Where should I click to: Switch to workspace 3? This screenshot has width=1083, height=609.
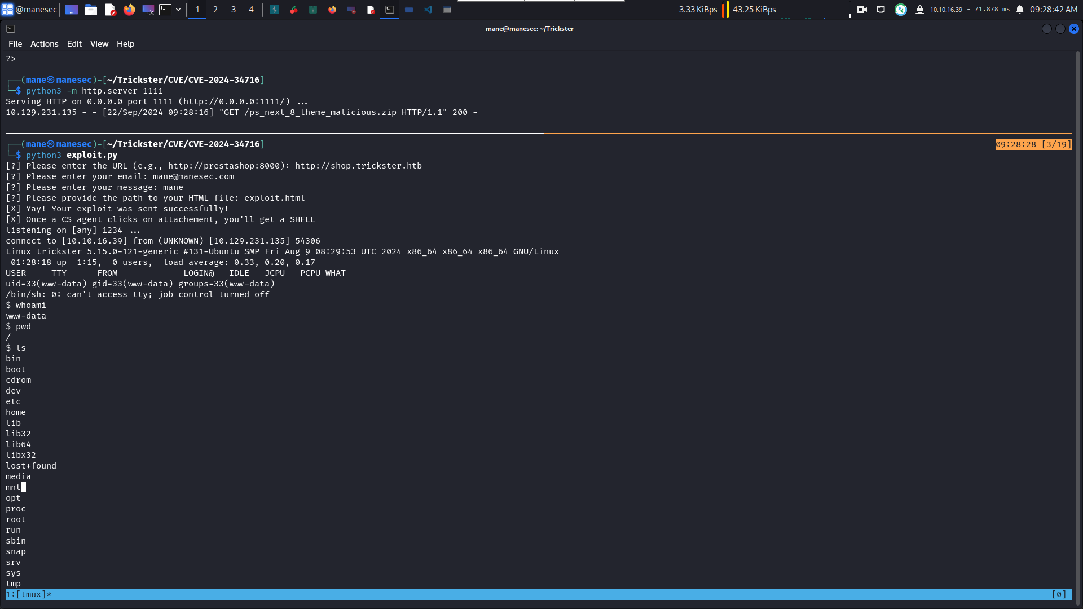(x=234, y=10)
